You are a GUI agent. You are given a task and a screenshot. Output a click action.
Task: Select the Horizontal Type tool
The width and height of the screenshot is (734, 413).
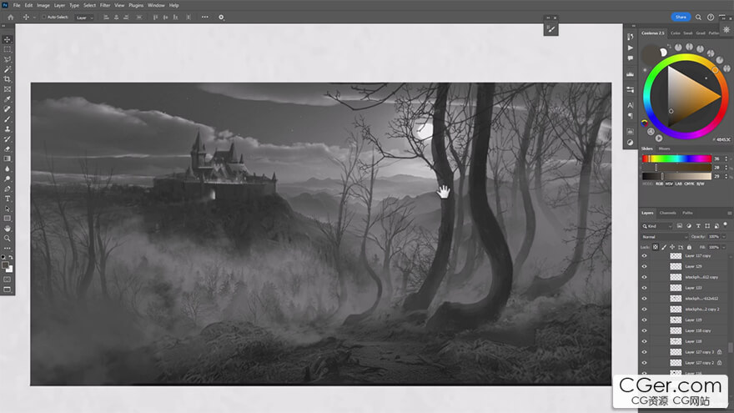[x=7, y=199]
